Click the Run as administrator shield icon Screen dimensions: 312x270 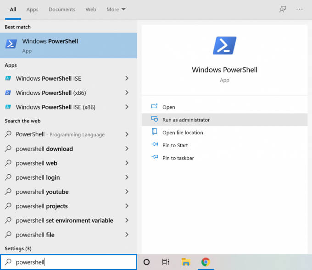(x=155, y=119)
